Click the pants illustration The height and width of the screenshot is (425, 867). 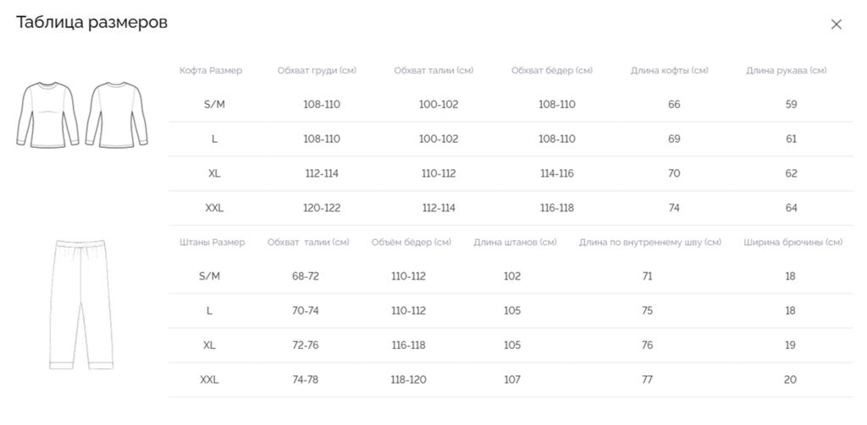(x=81, y=304)
